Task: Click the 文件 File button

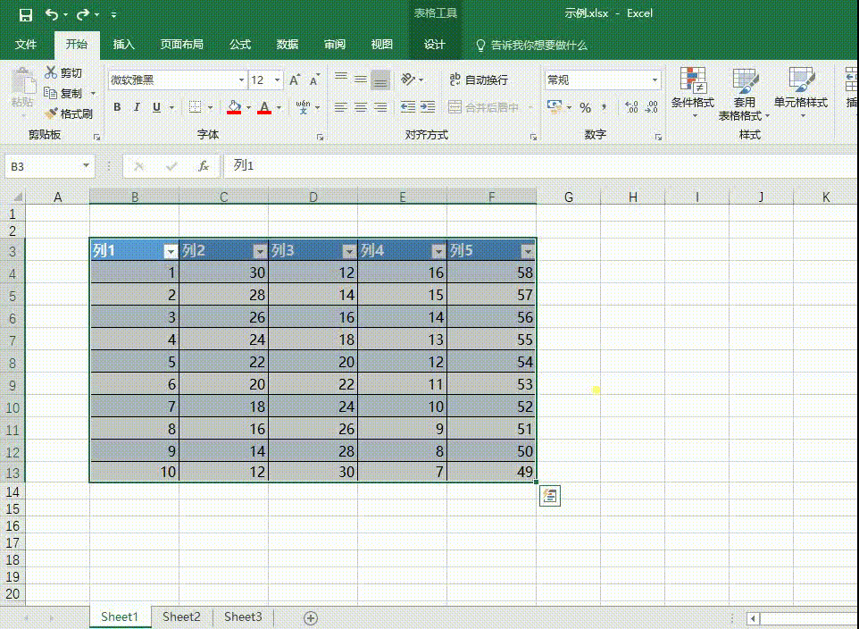Action: 26,45
